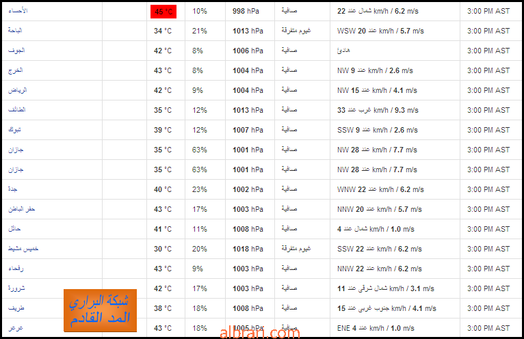Image resolution: width=524 pixels, height=339 pixels.
Task: Open the رفحاء city link
Action: tap(16, 269)
